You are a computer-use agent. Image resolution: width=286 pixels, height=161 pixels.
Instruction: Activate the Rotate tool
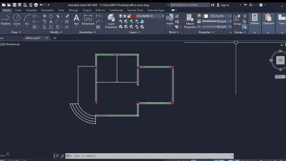click(x=51, y=16)
